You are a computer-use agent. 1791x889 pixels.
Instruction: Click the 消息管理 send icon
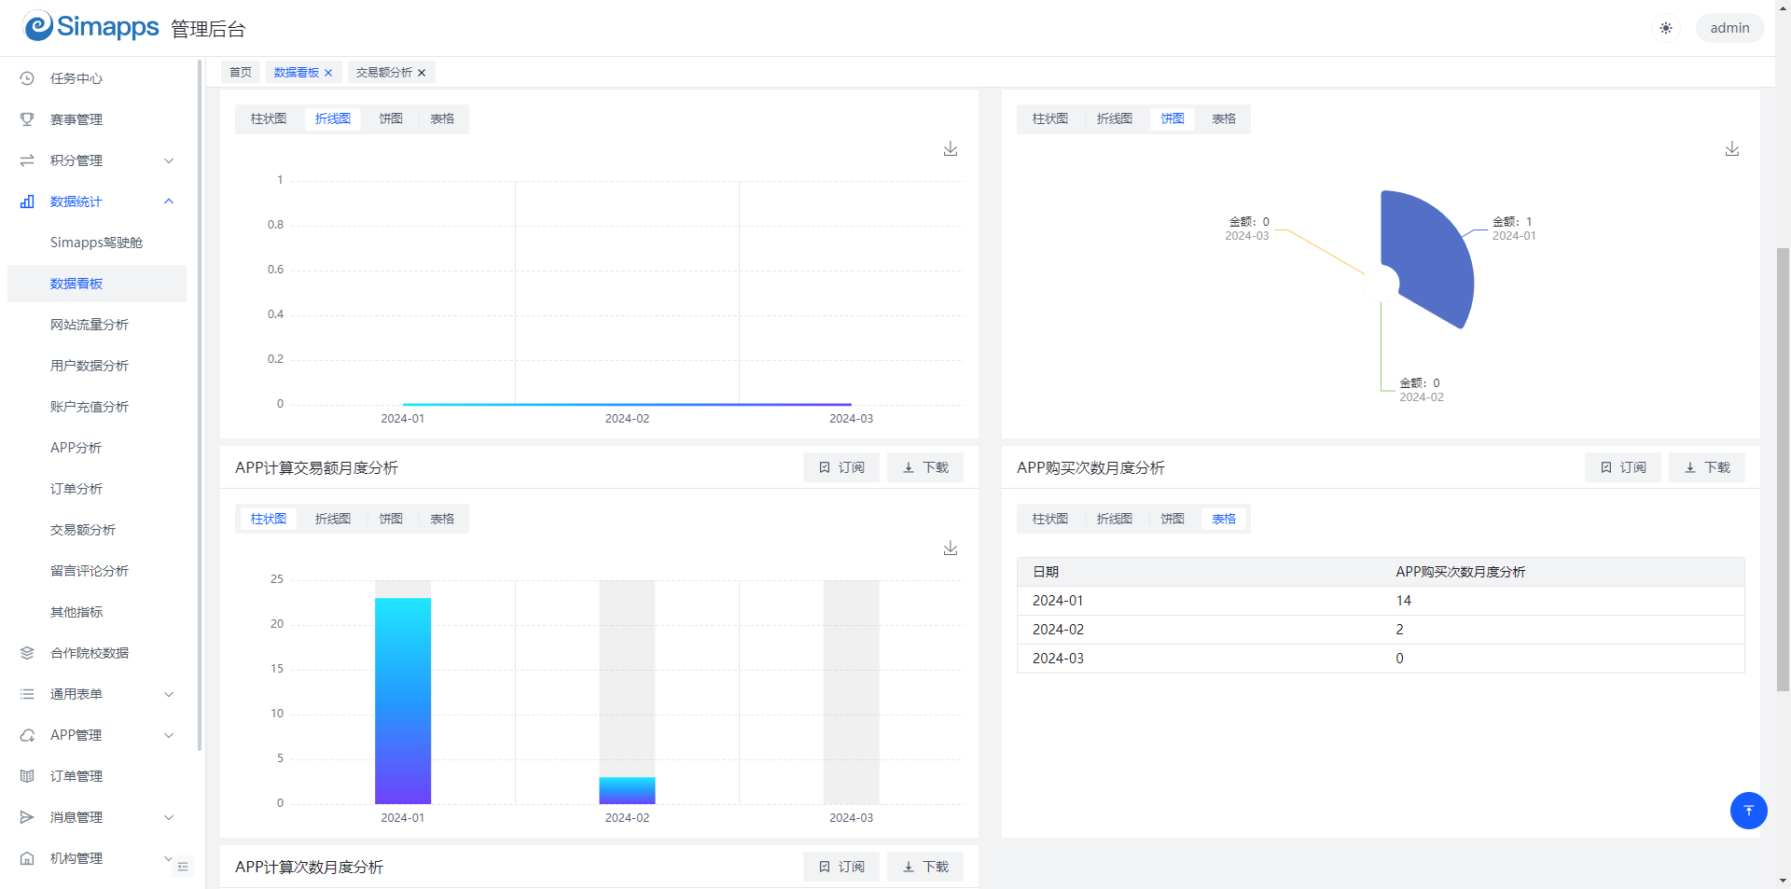(x=27, y=817)
